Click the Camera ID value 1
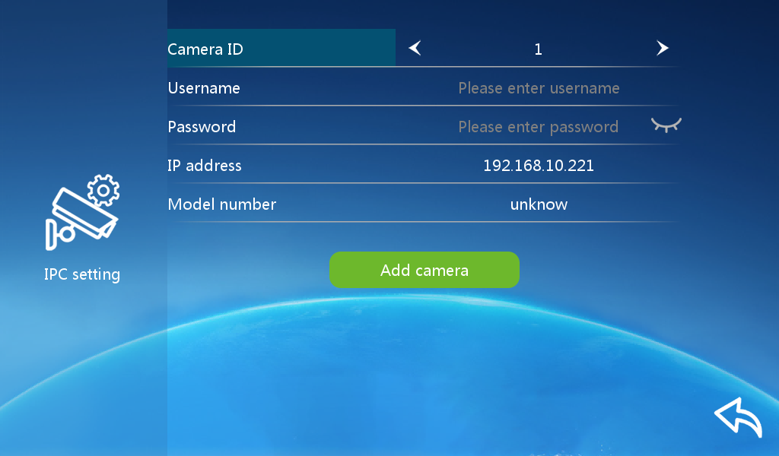Viewport: 779px width, 456px height. pos(538,49)
